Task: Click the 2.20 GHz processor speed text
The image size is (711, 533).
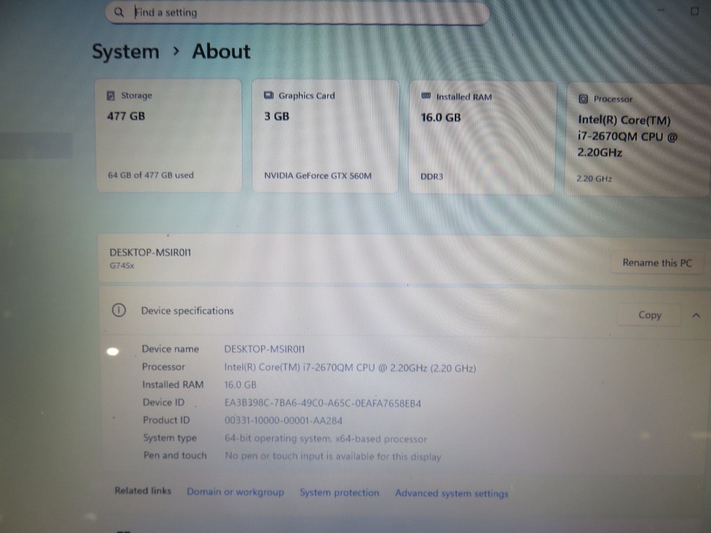Action: [594, 179]
